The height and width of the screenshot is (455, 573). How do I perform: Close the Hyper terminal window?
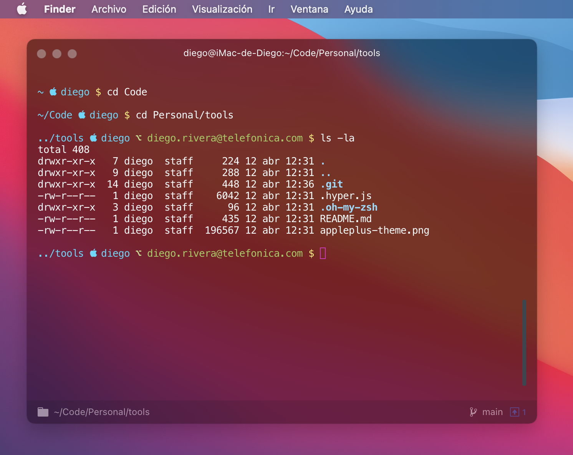tap(41, 54)
